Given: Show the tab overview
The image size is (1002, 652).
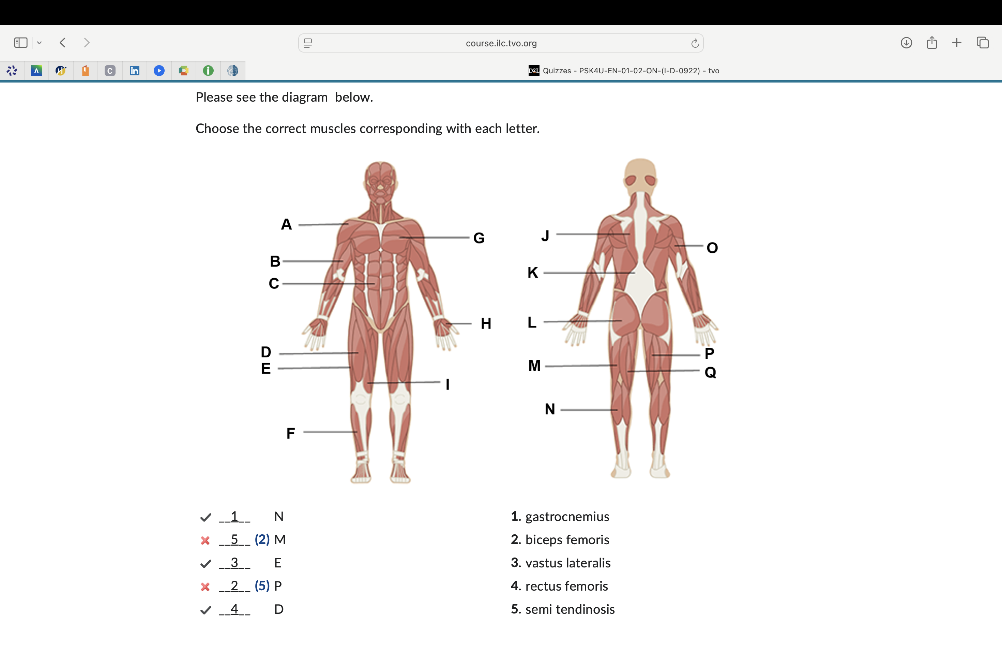Looking at the screenshot, I should [x=982, y=43].
